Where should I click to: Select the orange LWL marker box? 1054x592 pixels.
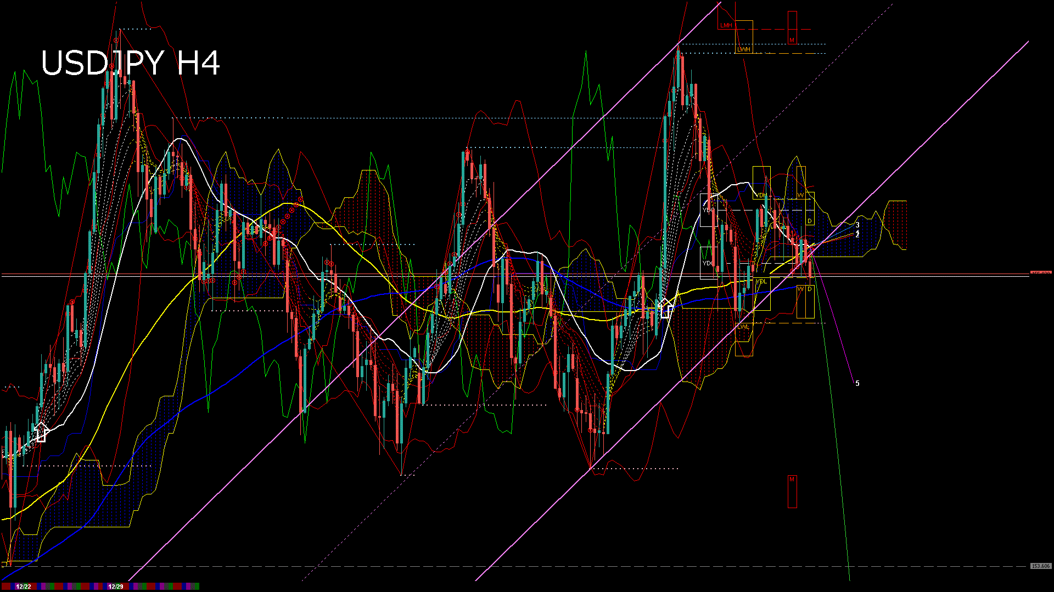point(743,327)
